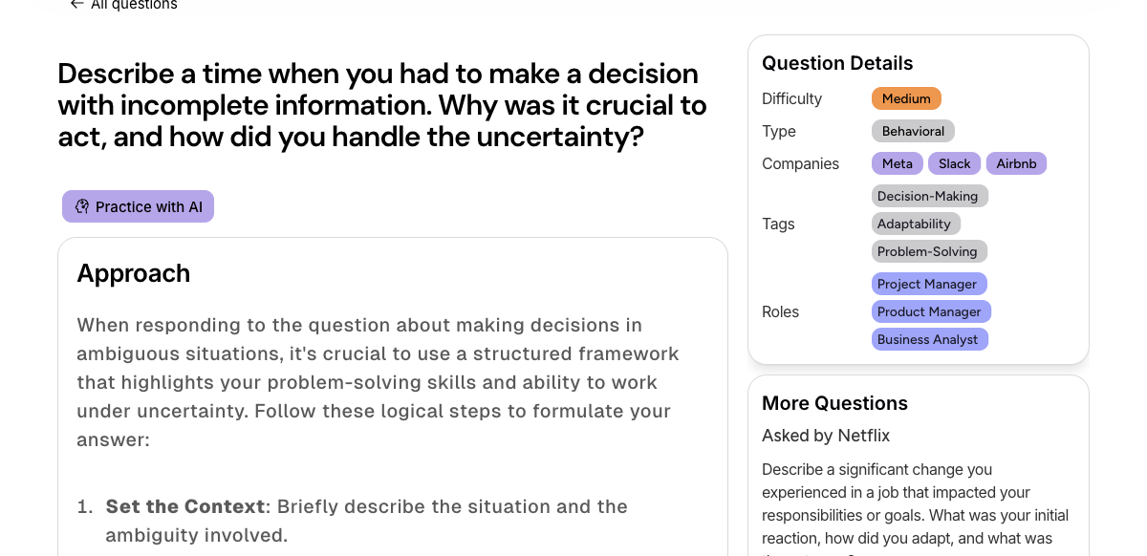
Task: Click the Meta company tag
Action: 897,163
